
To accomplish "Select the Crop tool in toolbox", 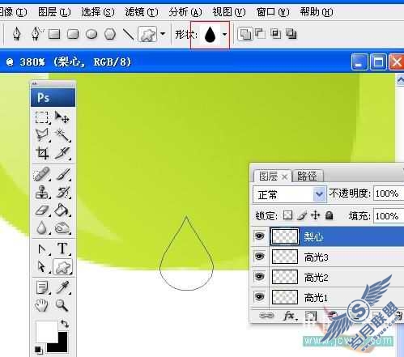I will point(42,153).
